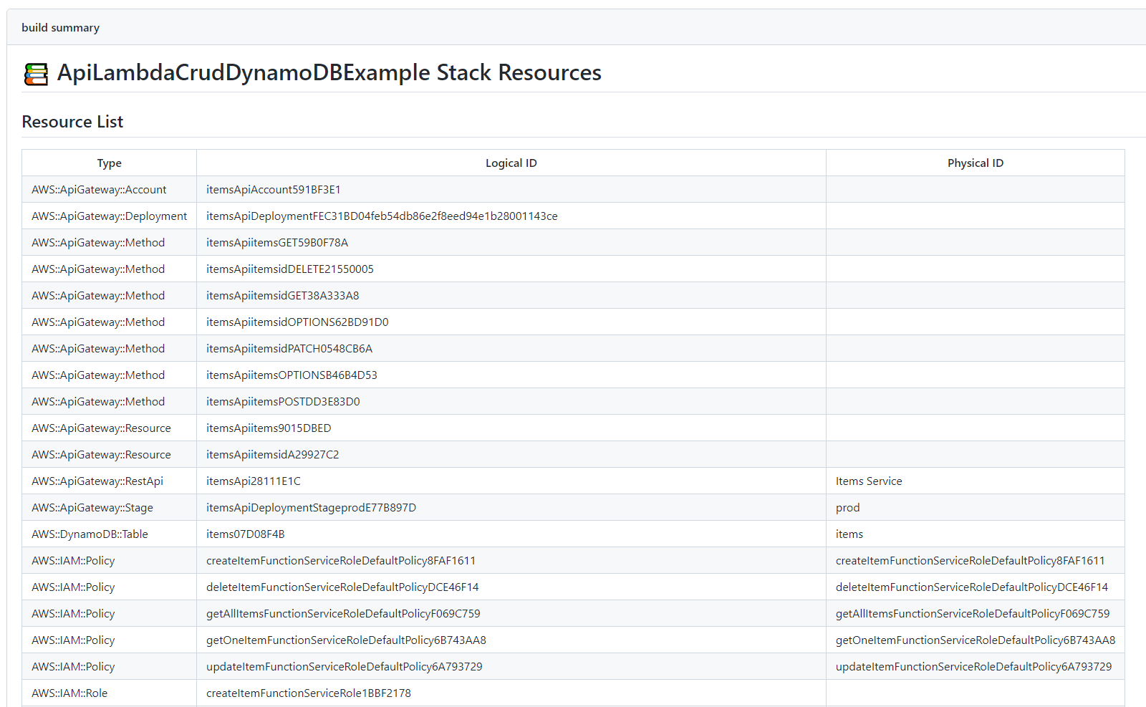Click the Physical ID column header
This screenshot has height=707, width=1146.
[x=976, y=163]
